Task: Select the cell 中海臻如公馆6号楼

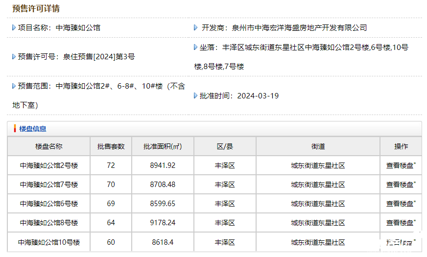Action: point(49,204)
